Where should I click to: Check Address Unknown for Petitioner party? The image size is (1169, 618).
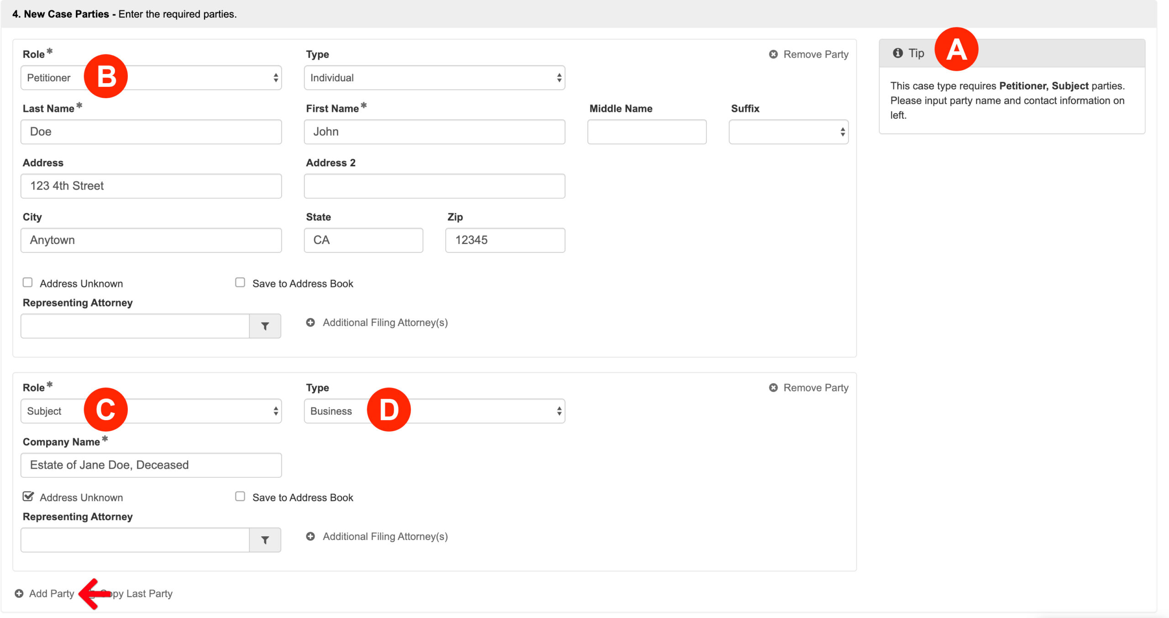coord(28,283)
